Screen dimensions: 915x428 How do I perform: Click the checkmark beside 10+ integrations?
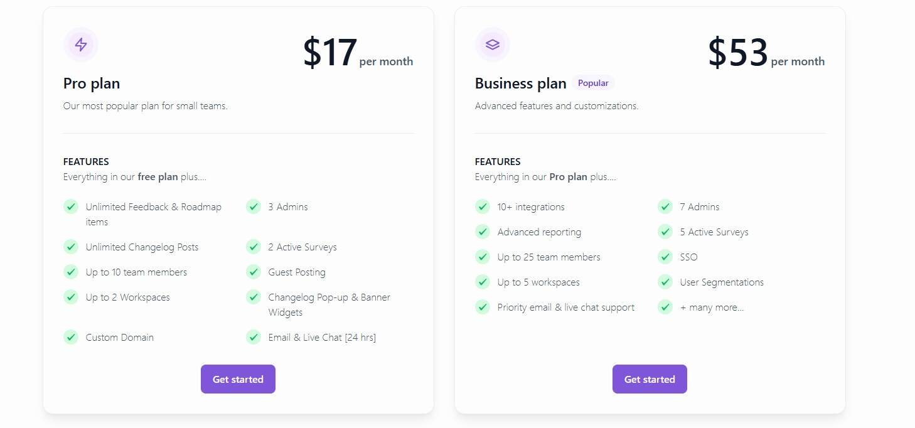point(483,206)
